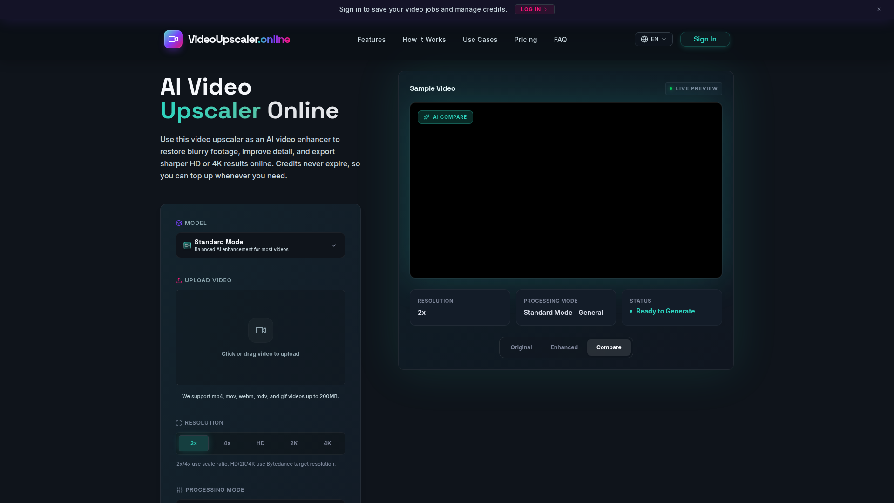This screenshot has width=894, height=503.
Task: Click the LOG IN banner link
Action: 534,9
